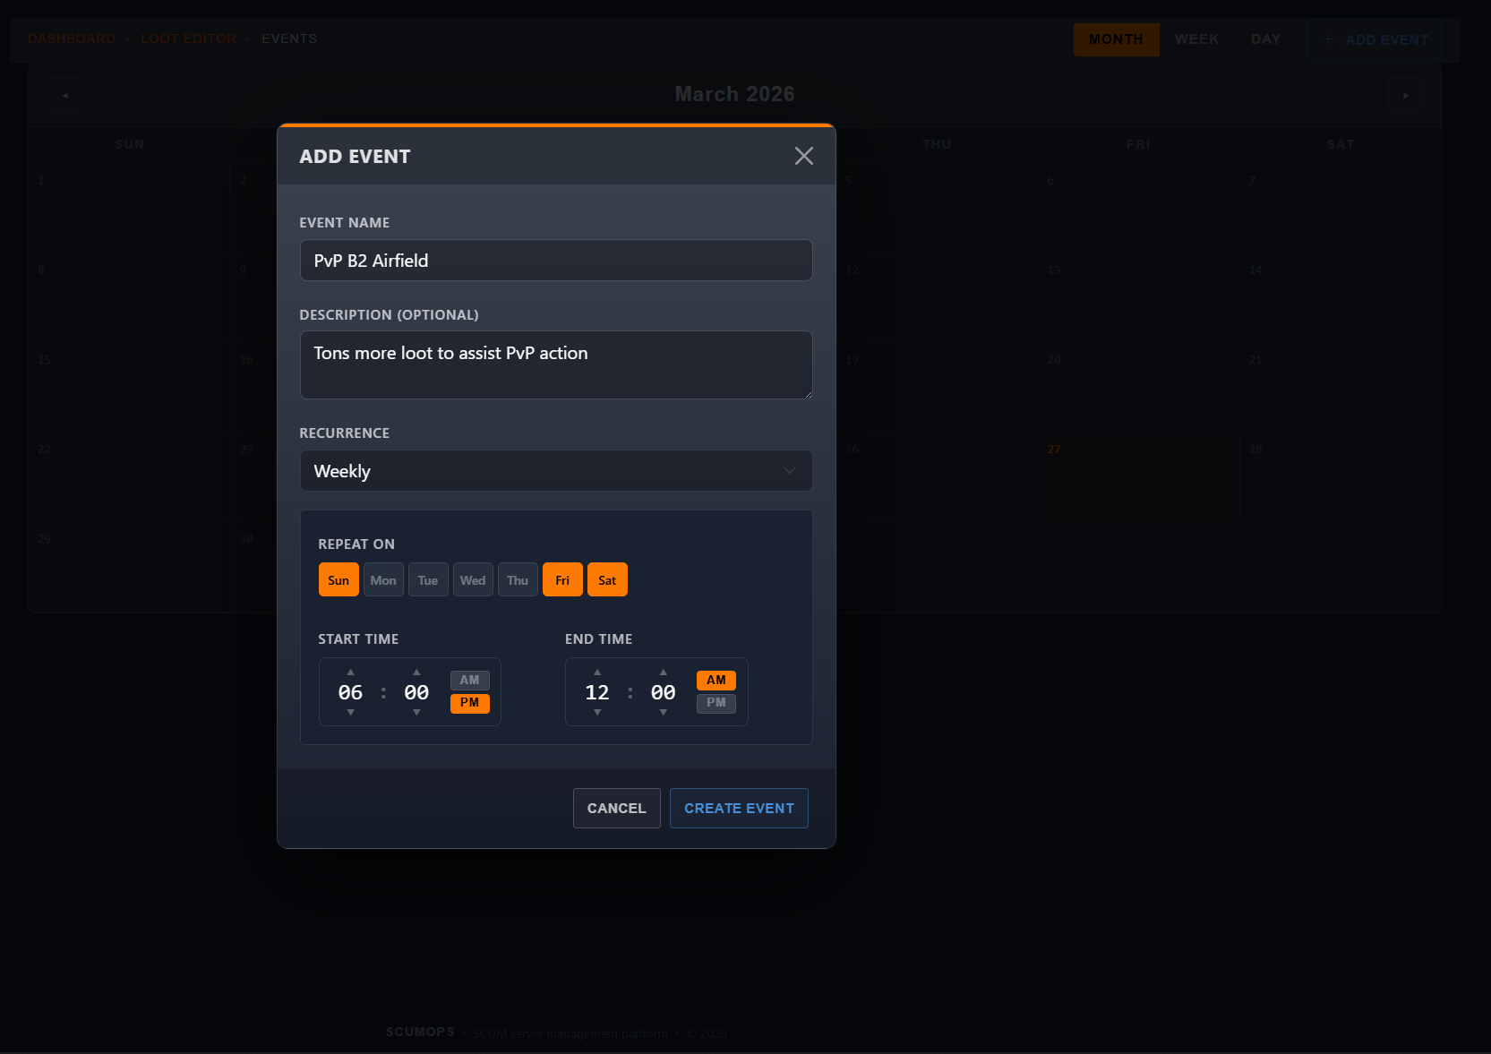
Task: Select March 27 in the calendar
Action: click(1138, 477)
